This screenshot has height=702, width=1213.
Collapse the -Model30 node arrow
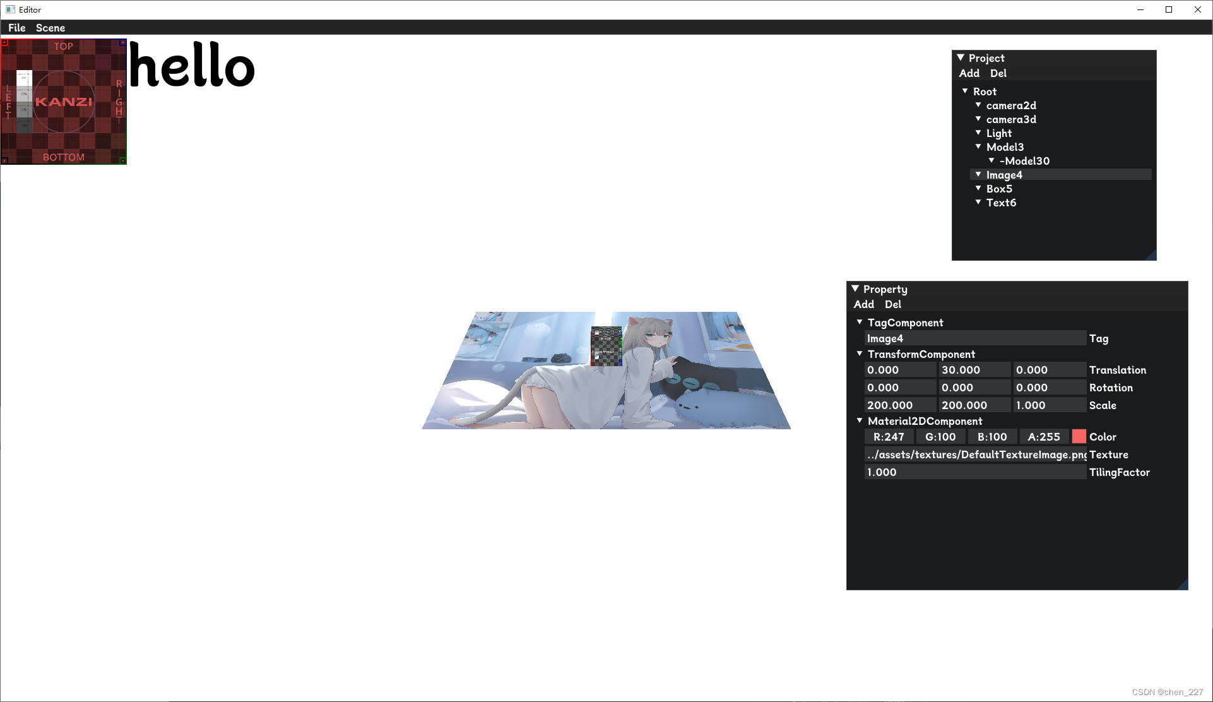tap(991, 160)
